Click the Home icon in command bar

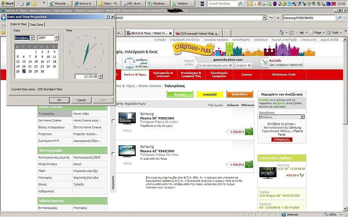point(281,32)
